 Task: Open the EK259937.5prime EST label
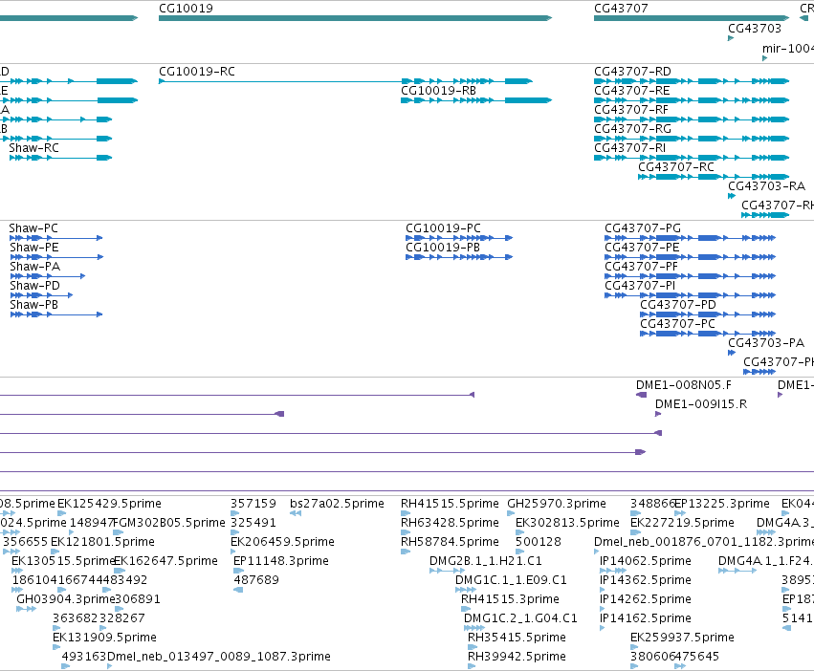tap(682, 638)
